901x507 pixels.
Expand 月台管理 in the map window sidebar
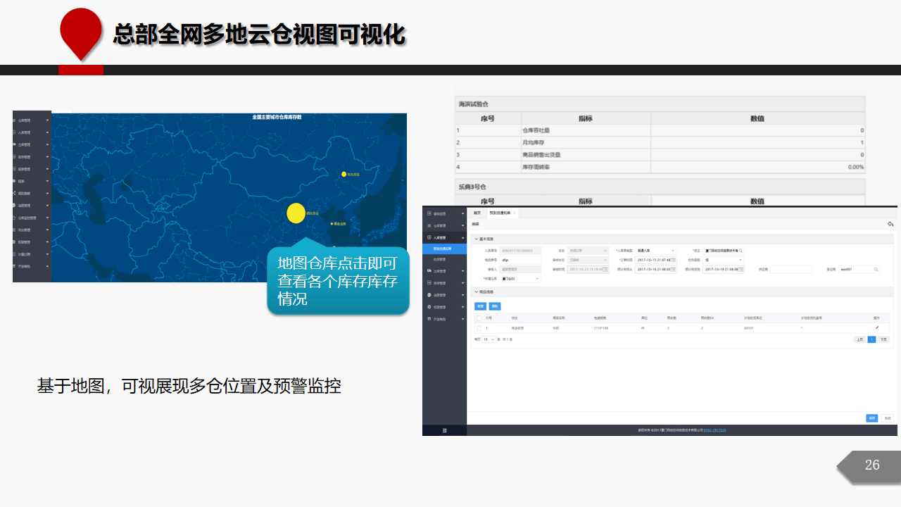click(32, 230)
